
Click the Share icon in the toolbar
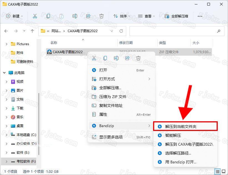(x=88, y=16)
